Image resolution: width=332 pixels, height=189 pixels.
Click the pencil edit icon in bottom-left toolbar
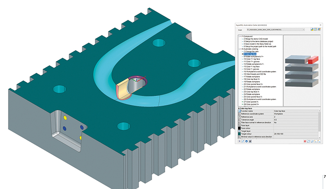(243, 141)
